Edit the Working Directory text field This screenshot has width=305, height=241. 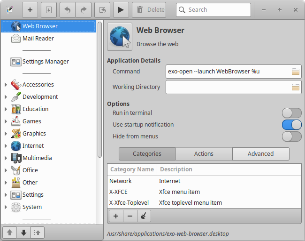(233, 87)
